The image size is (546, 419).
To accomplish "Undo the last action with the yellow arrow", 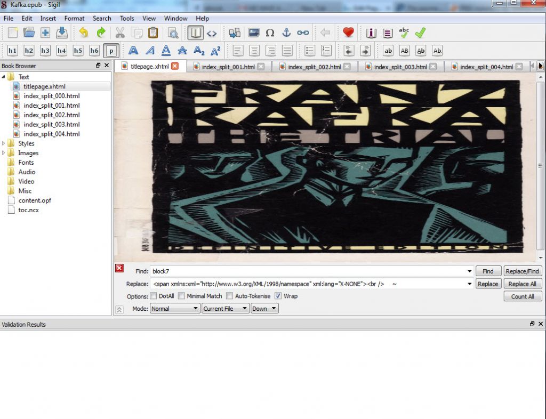I will pyautogui.click(x=84, y=33).
